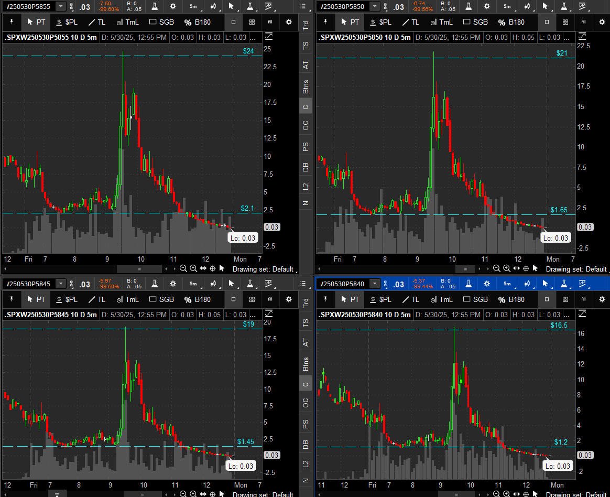Open symbol dropdown next to V250530P5855

tap(61, 6)
